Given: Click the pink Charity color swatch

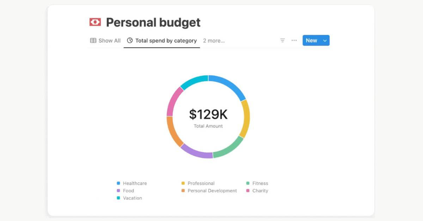Looking at the screenshot, I should [x=249, y=190].
